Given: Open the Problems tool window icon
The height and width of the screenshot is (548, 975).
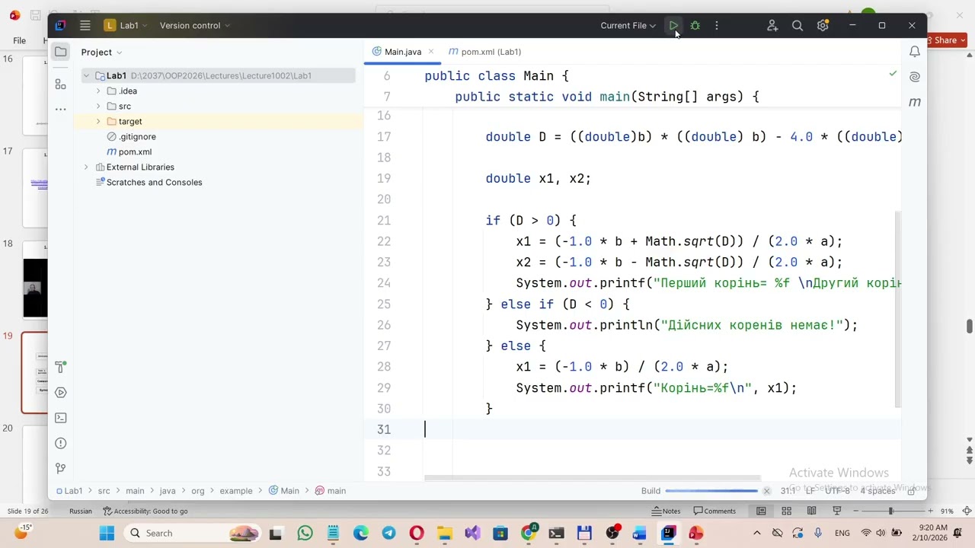Looking at the screenshot, I should coord(61,443).
